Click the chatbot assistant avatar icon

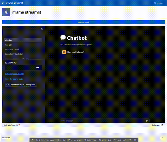tap(64, 52)
